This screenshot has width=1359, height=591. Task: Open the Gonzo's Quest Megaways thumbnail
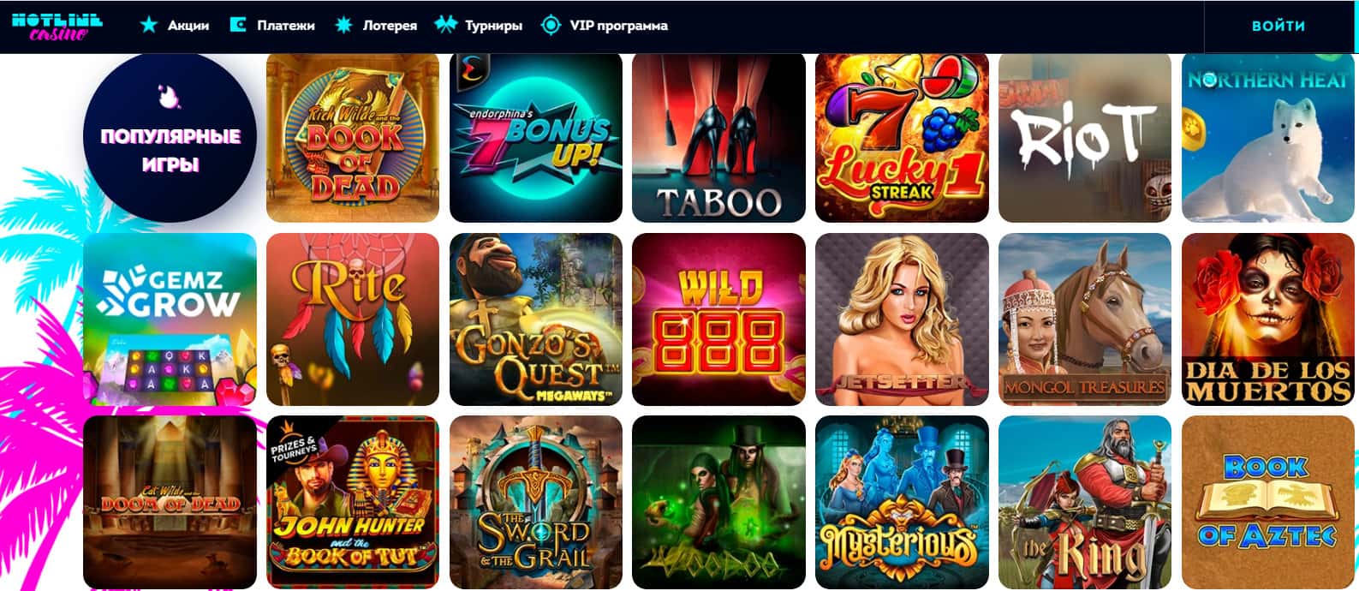pos(536,319)
